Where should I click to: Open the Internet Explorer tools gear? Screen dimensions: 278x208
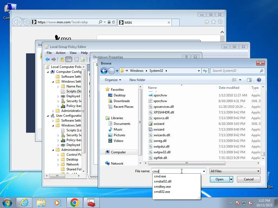click(x=220, y=22)
